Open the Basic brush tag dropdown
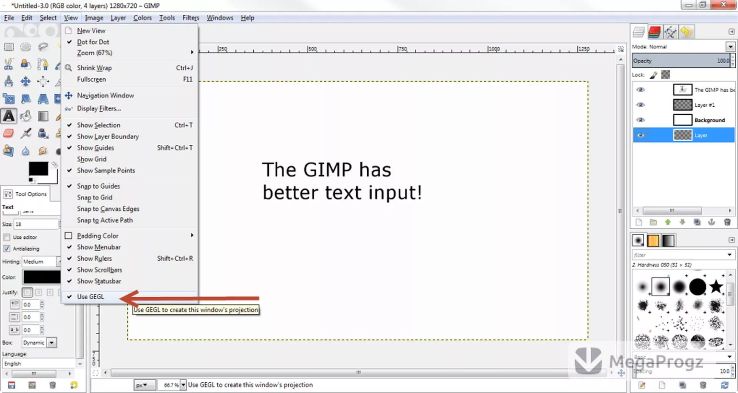The height and width of the screenshot is (393, 738). coord(729,357)
